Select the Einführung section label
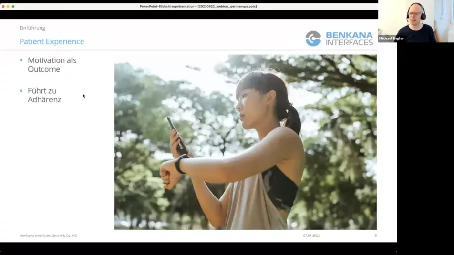The width and height of the screenshot is (454, 255). tap(32, 28)
